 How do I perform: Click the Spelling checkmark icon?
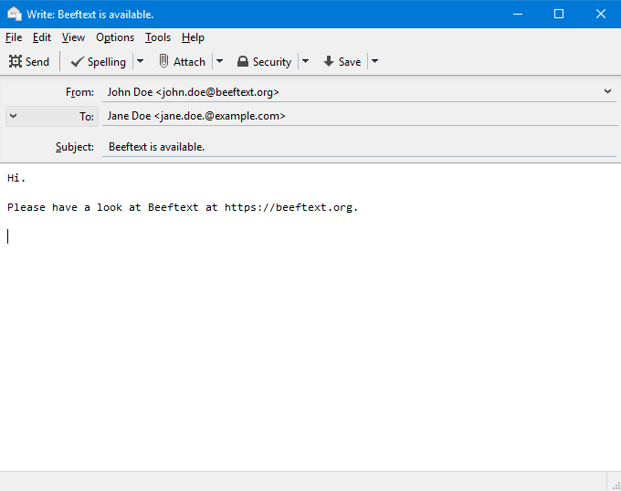[x=78, y=62]
